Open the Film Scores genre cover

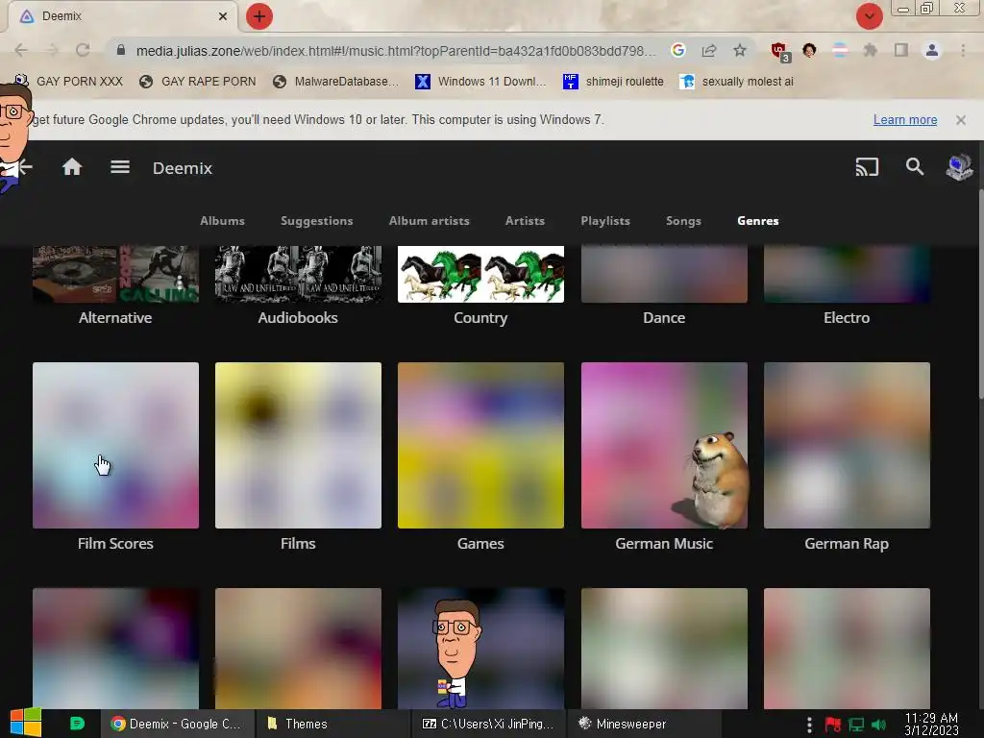tap(115, 445)
